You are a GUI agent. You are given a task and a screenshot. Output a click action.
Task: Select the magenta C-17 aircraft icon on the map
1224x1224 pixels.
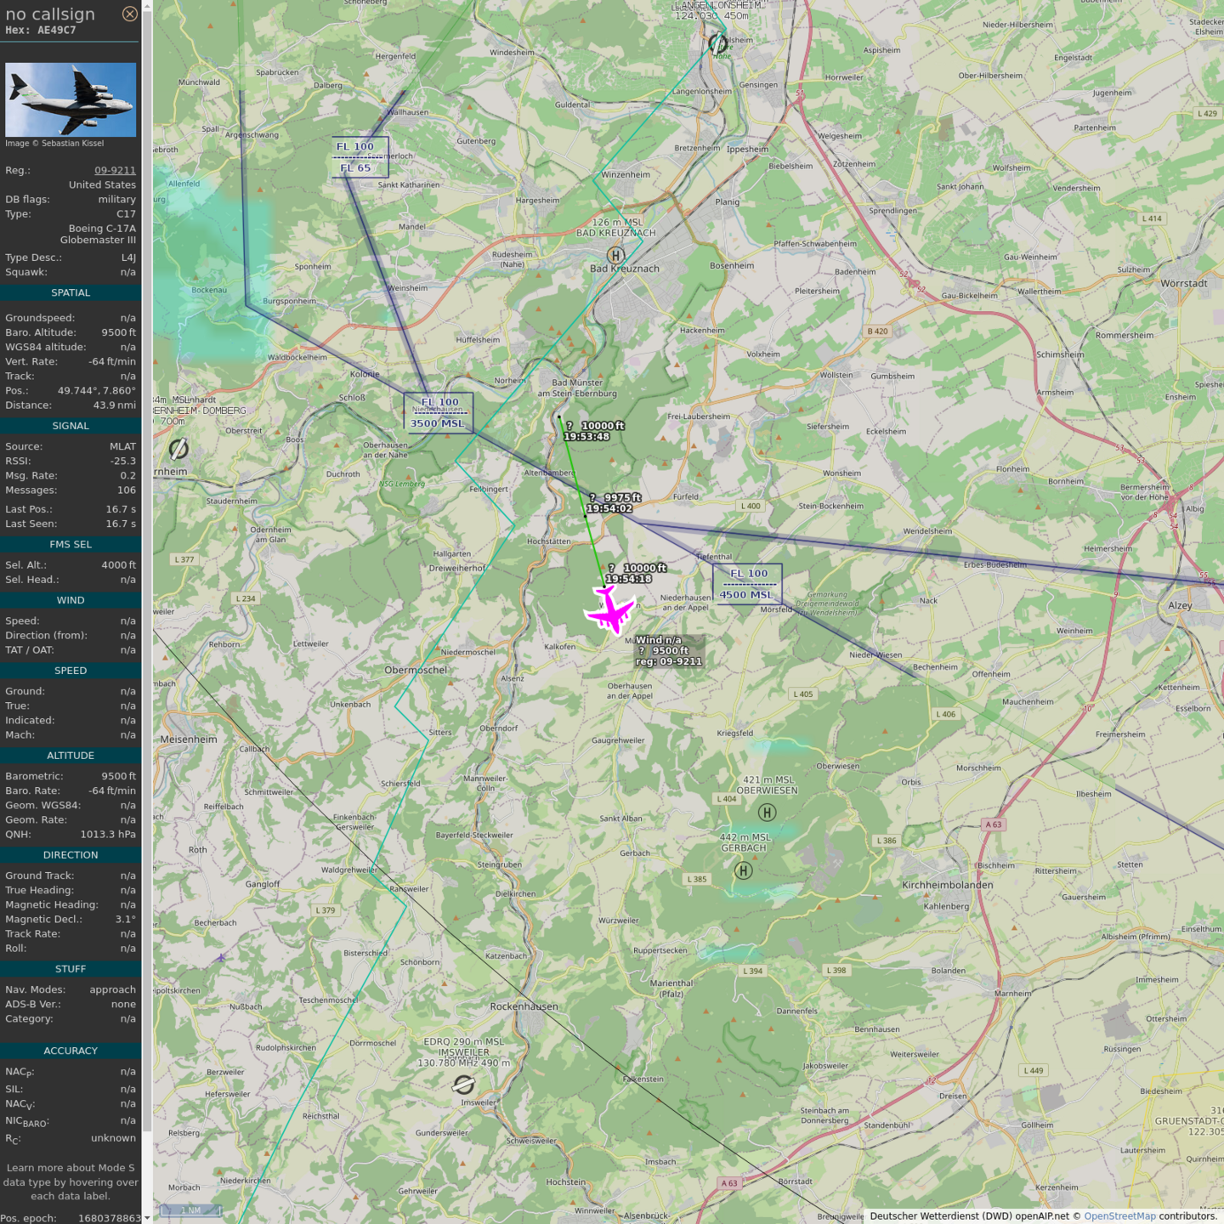(x=609, y=609)
